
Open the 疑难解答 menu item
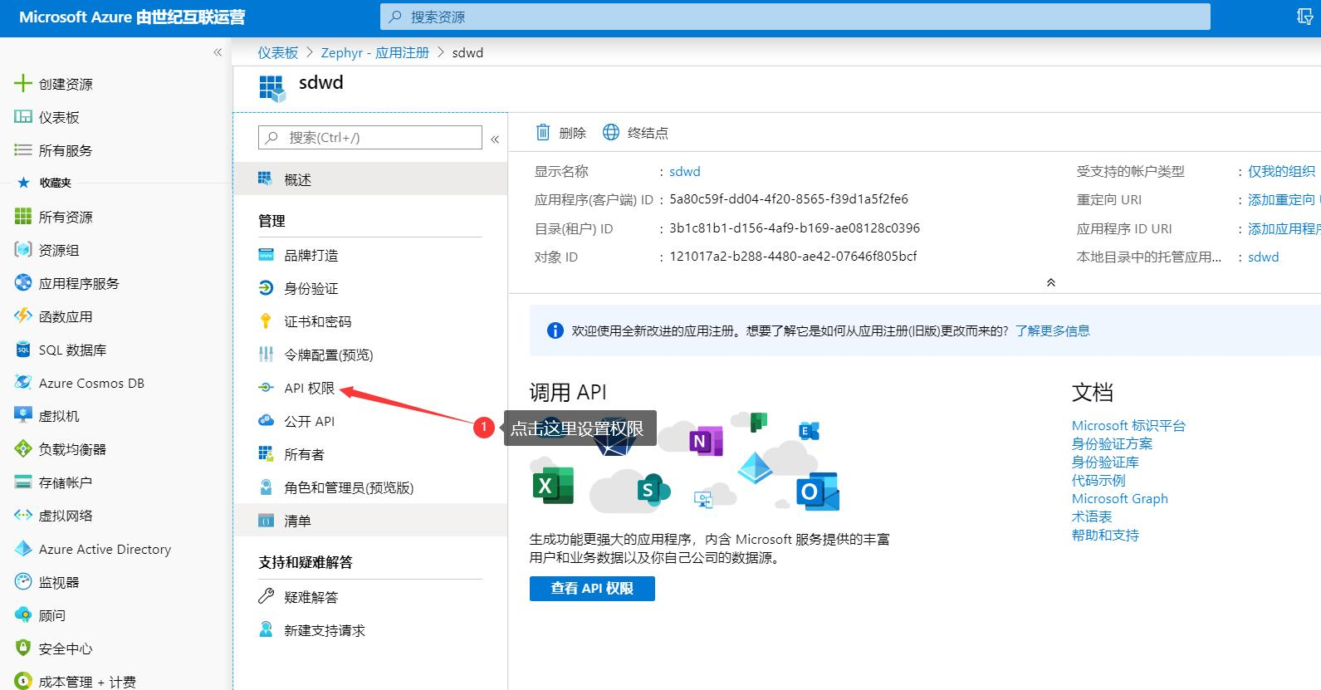[x=370, y=597]
